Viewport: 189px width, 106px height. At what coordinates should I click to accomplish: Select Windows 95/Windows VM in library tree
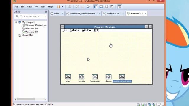[36, 26]
